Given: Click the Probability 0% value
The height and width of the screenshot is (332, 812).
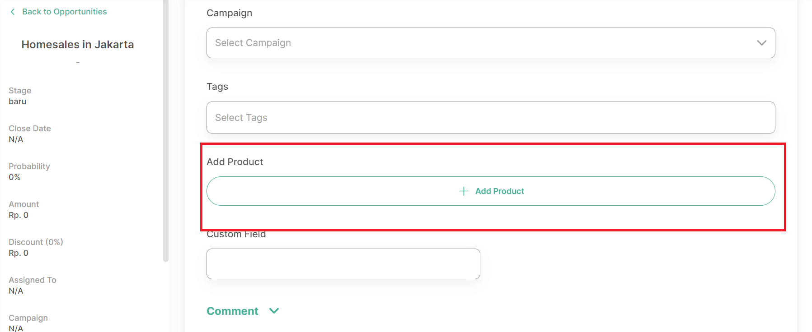Looking at the screenshot, I should 14,177.
